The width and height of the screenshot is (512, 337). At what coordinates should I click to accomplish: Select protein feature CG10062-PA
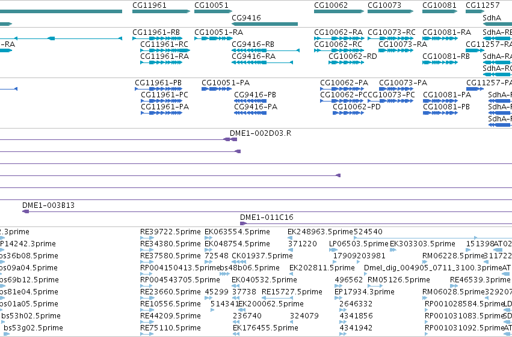coord(342,89)
